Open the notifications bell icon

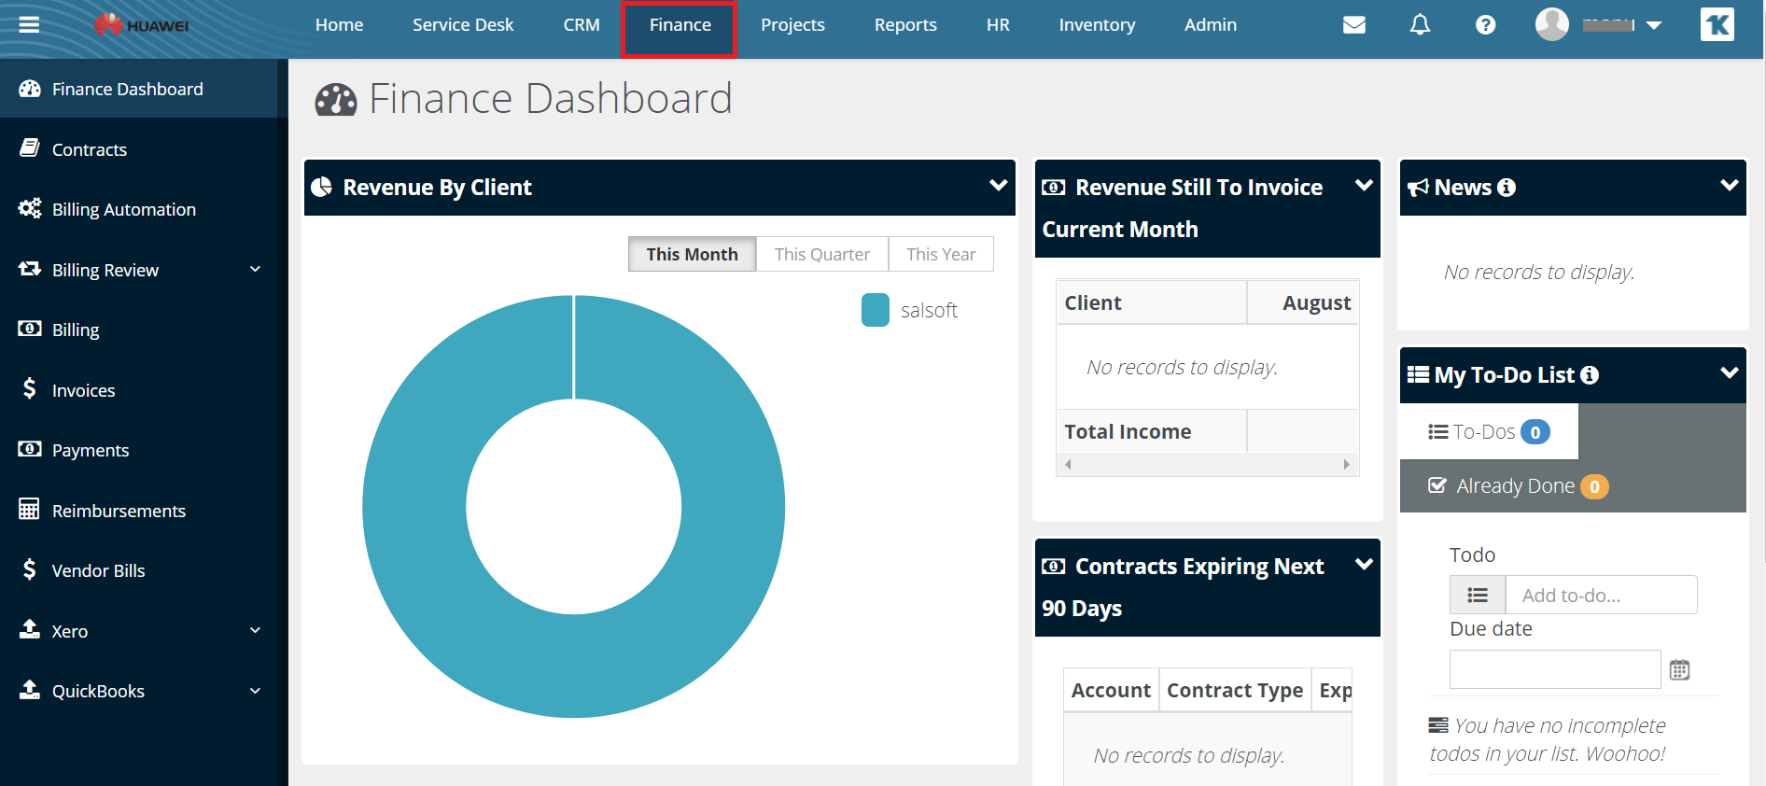tap(1419, 25)
